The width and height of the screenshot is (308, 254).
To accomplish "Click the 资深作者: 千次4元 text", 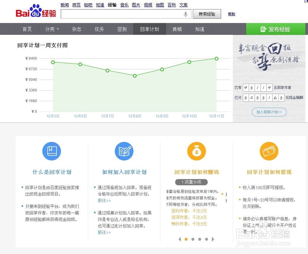I will (189, 217).
